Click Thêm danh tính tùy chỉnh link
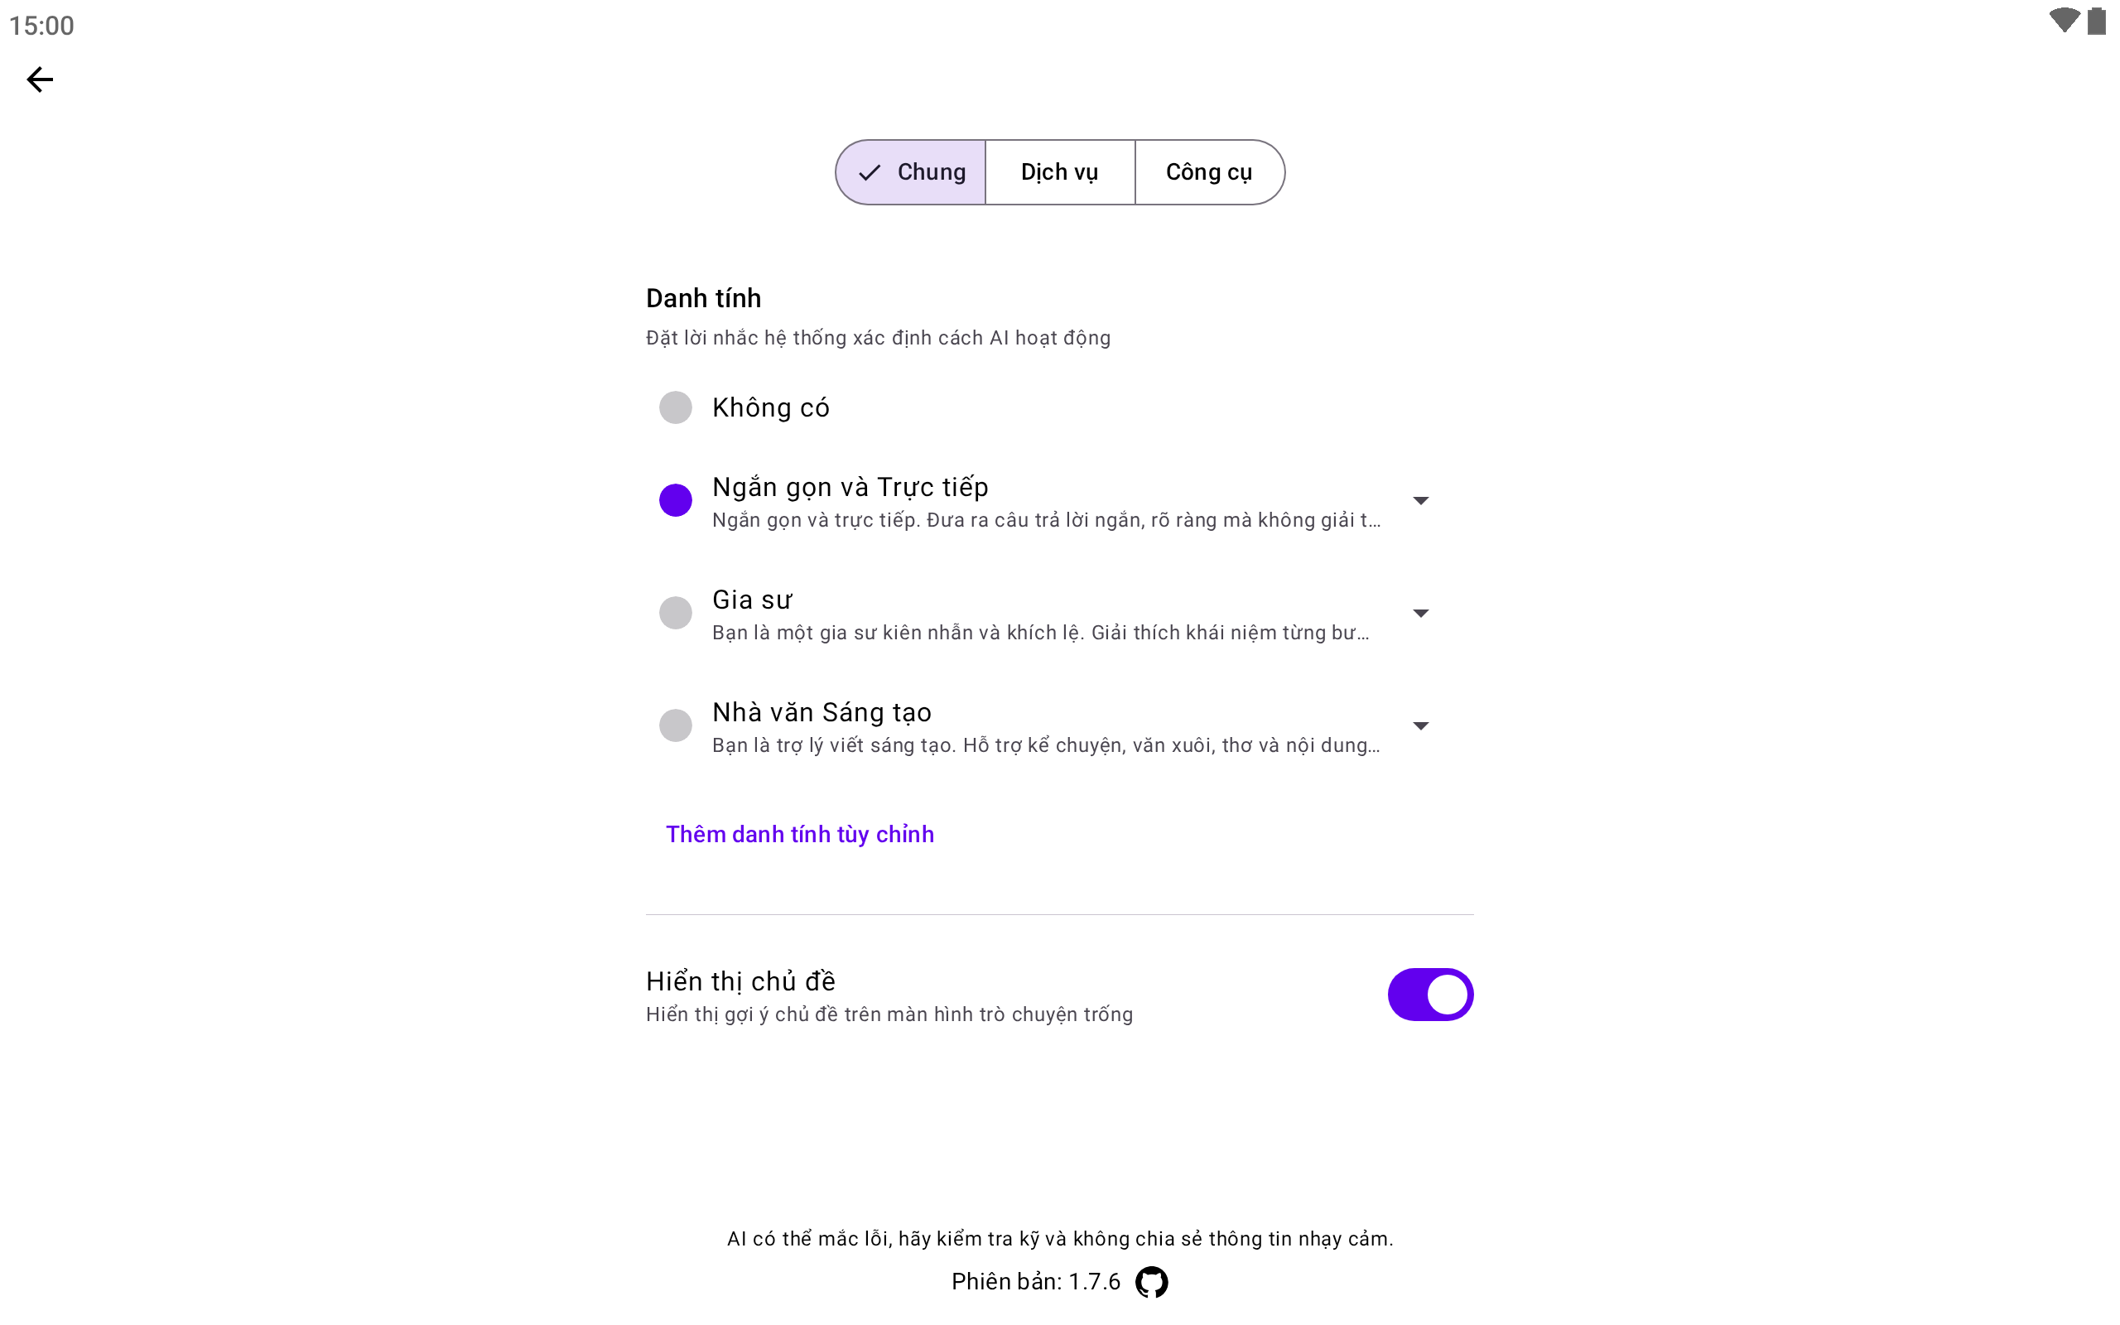 point(799,834)
